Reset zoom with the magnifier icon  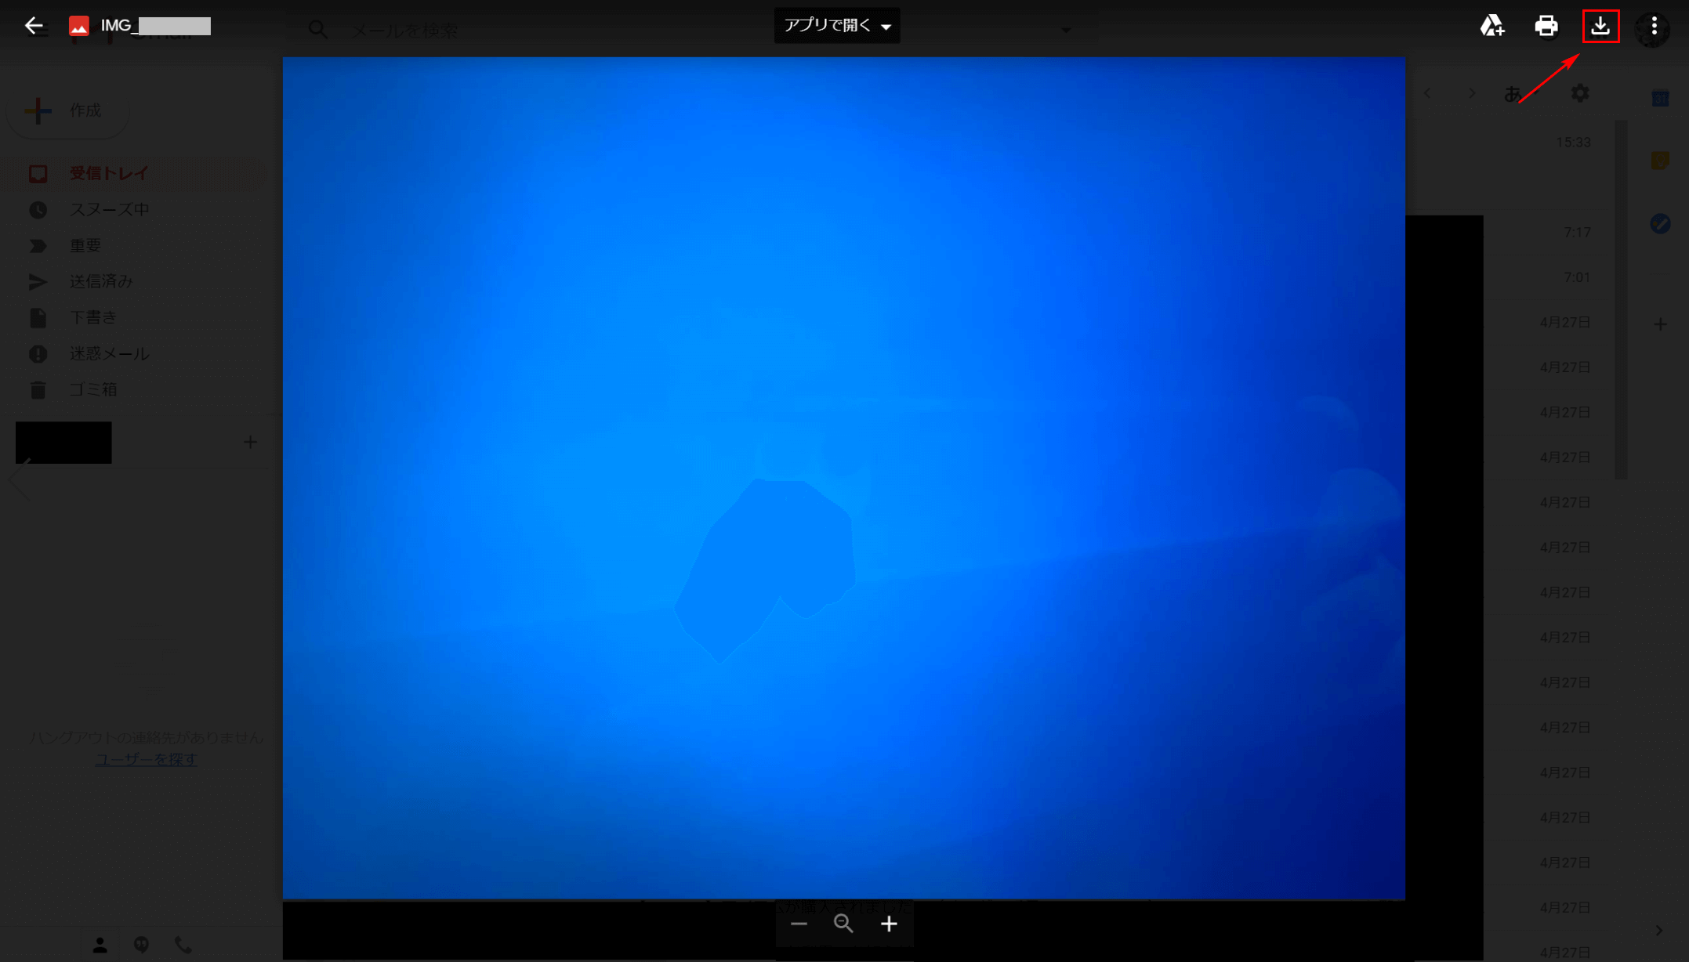click(x=843, y=924)
